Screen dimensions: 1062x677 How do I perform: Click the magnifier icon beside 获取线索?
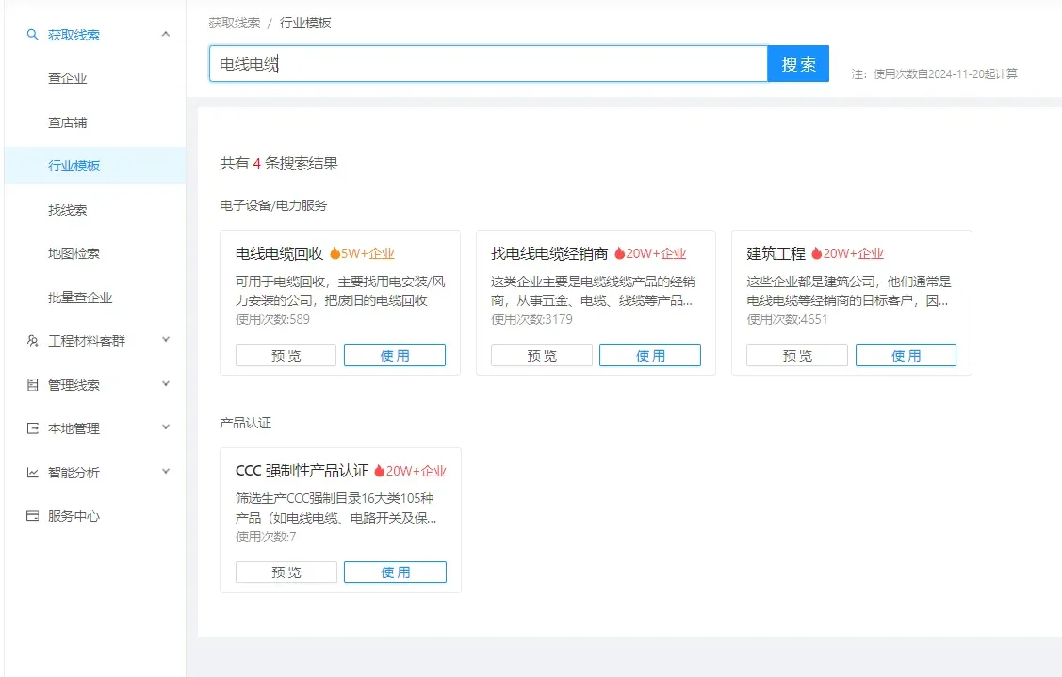[x=32, y=35]
